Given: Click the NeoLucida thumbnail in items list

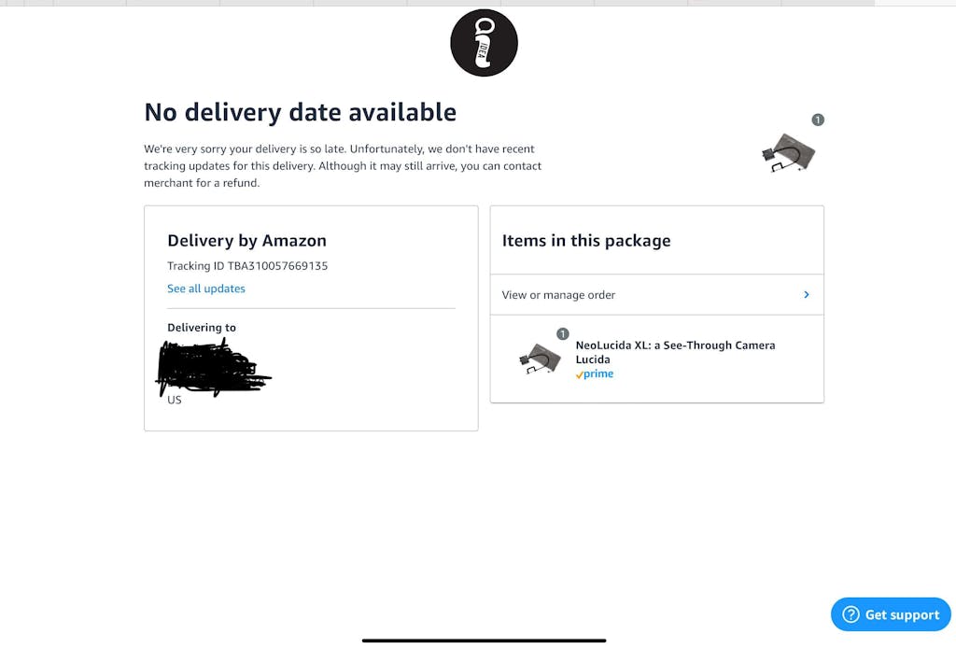Looking at the screenshot, I should pyautogui.click(x=541, y=359).
